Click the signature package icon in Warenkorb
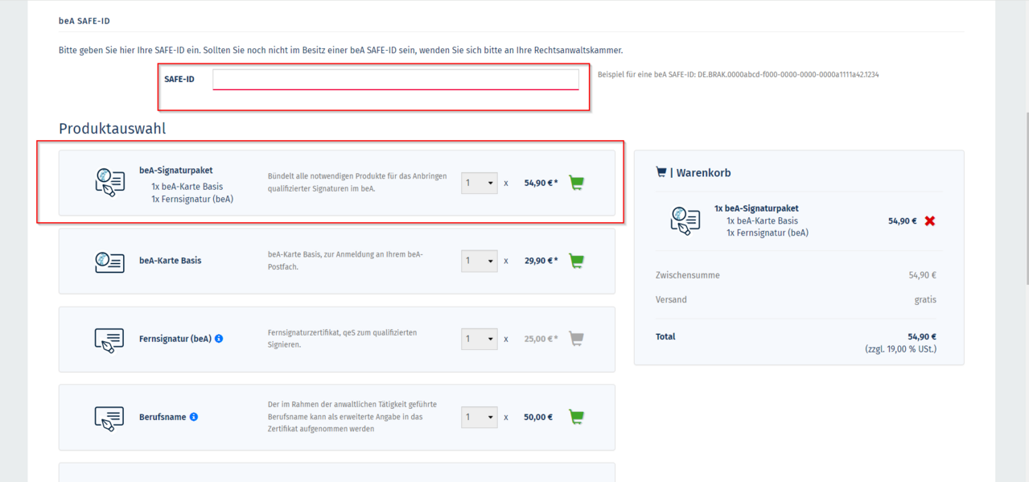Image resolution: width=1029 pixels, height=482 pixels. (x=685, y=221)
